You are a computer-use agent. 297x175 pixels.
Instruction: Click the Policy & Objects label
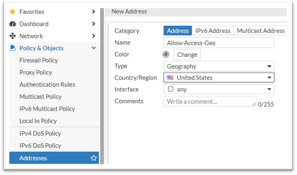click(x=41, y=48)
